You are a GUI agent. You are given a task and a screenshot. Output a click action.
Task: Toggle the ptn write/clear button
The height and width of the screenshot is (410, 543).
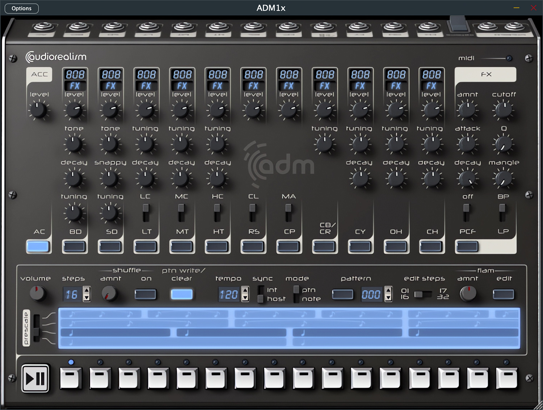(182, 294)
